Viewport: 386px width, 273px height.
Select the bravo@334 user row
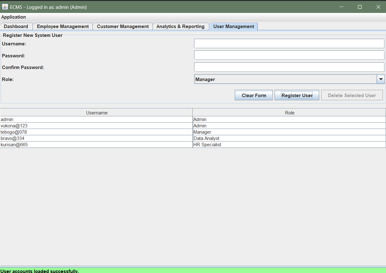pos(95,138)
